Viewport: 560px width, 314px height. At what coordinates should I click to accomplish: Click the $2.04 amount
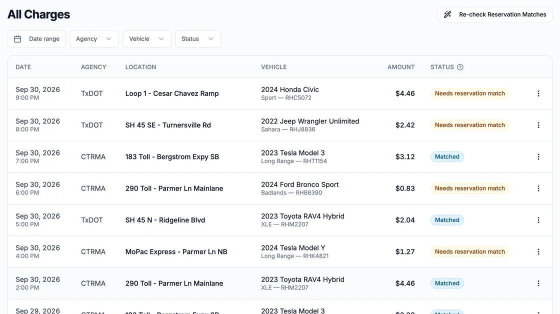click(405, 220)
